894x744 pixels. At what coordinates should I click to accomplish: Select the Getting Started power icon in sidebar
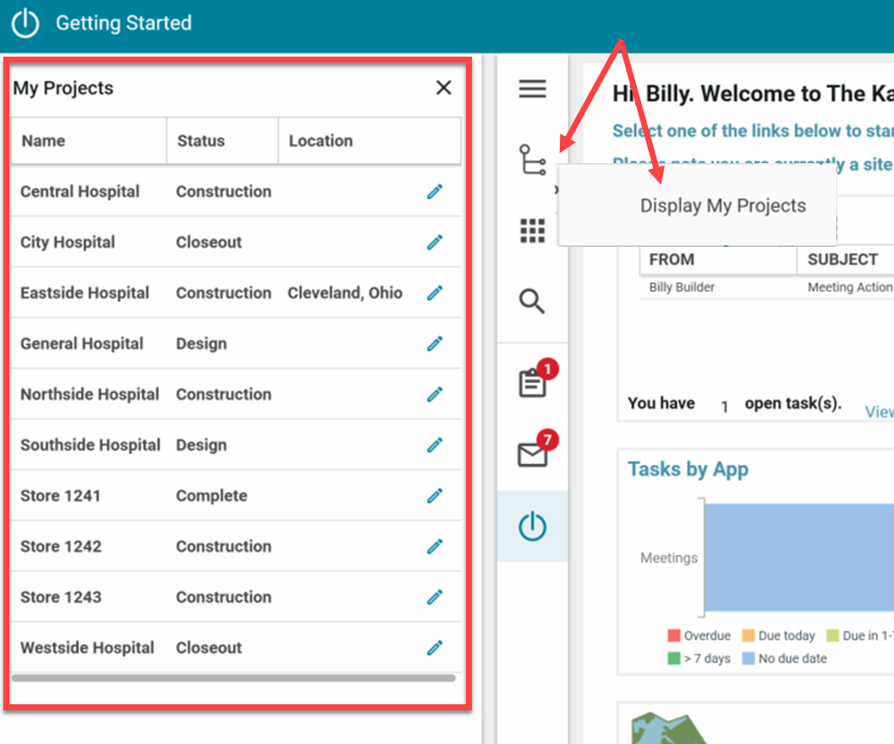[532, 527]
